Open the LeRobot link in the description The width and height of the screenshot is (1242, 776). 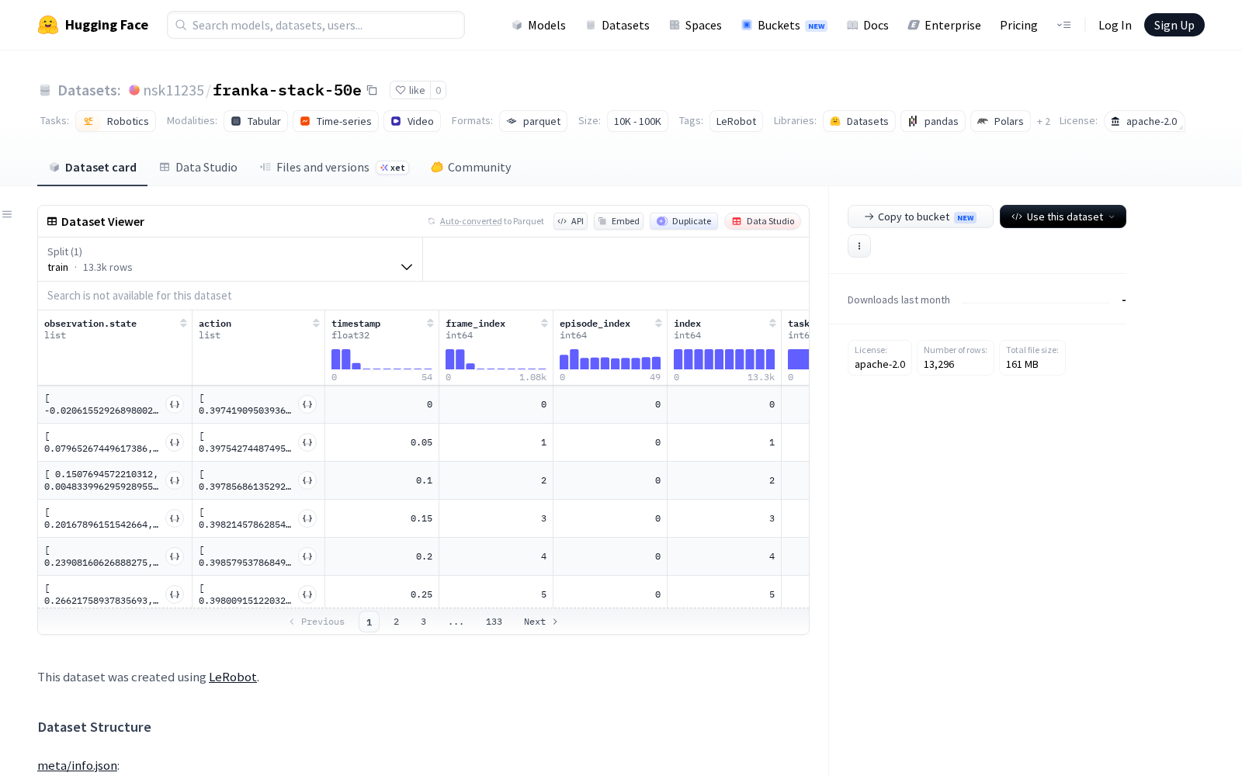(233, 677)
